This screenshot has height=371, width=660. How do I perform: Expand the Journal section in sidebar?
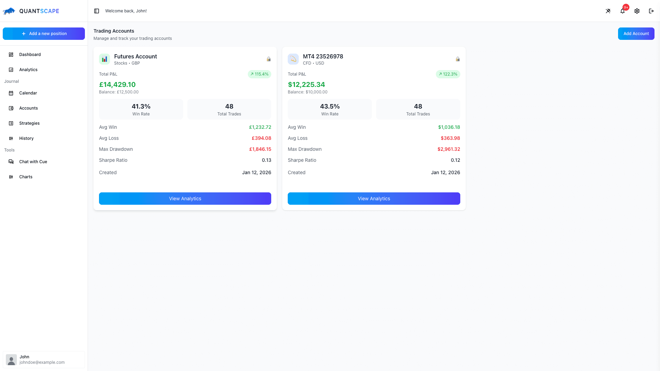pos(11,81)
